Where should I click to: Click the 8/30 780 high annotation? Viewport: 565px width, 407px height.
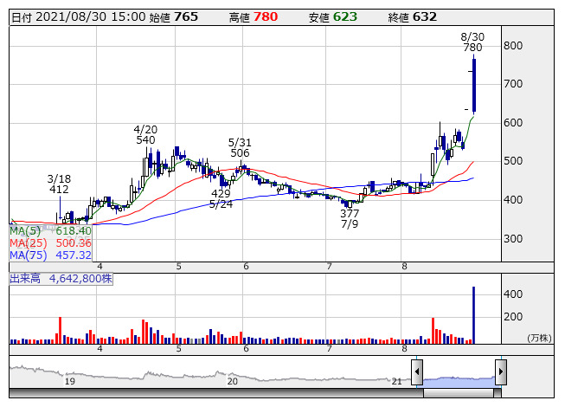point(472,42)
